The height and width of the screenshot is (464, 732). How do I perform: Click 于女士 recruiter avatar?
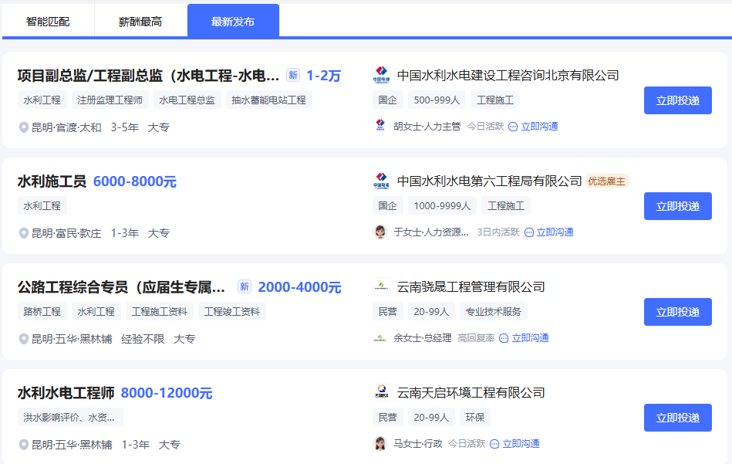coord(380,232)
